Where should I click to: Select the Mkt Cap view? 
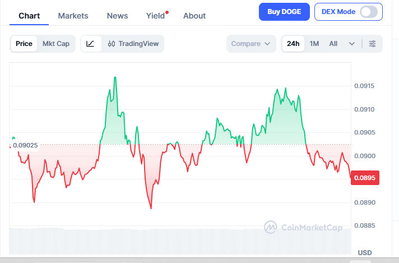(x=56, y=44)
